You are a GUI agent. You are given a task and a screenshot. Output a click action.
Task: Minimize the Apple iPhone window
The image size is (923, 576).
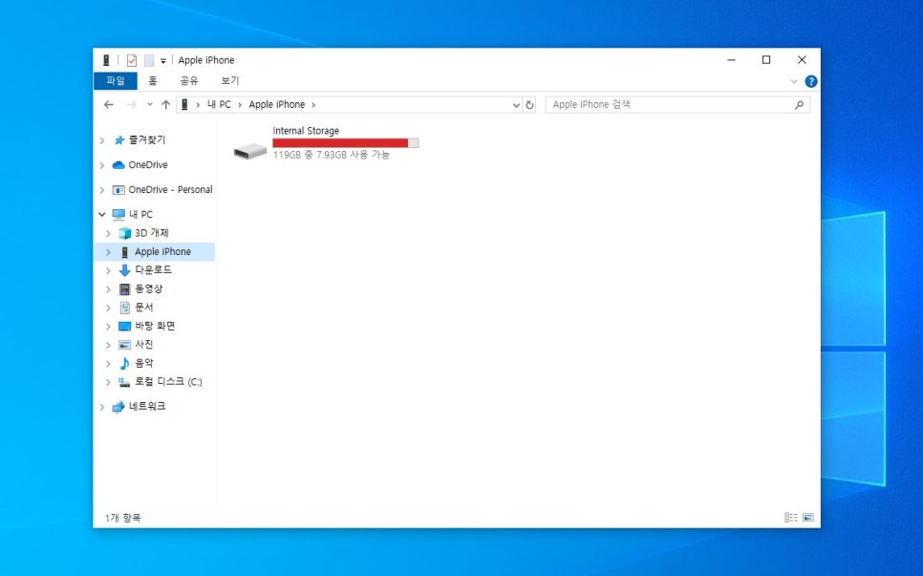point(731,60)
